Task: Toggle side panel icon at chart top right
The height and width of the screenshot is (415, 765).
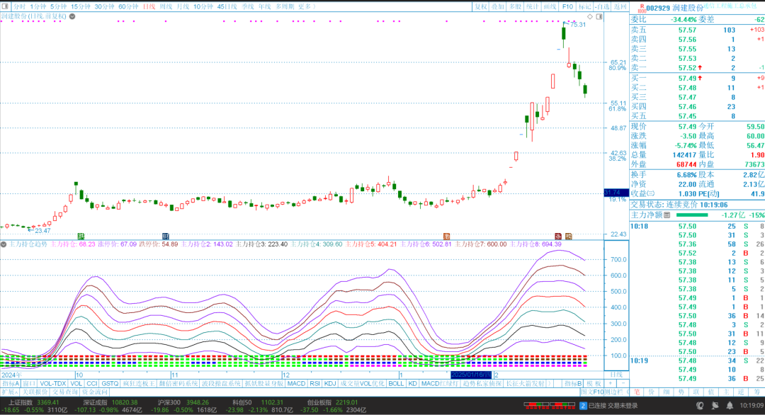Action: (599, 16)
